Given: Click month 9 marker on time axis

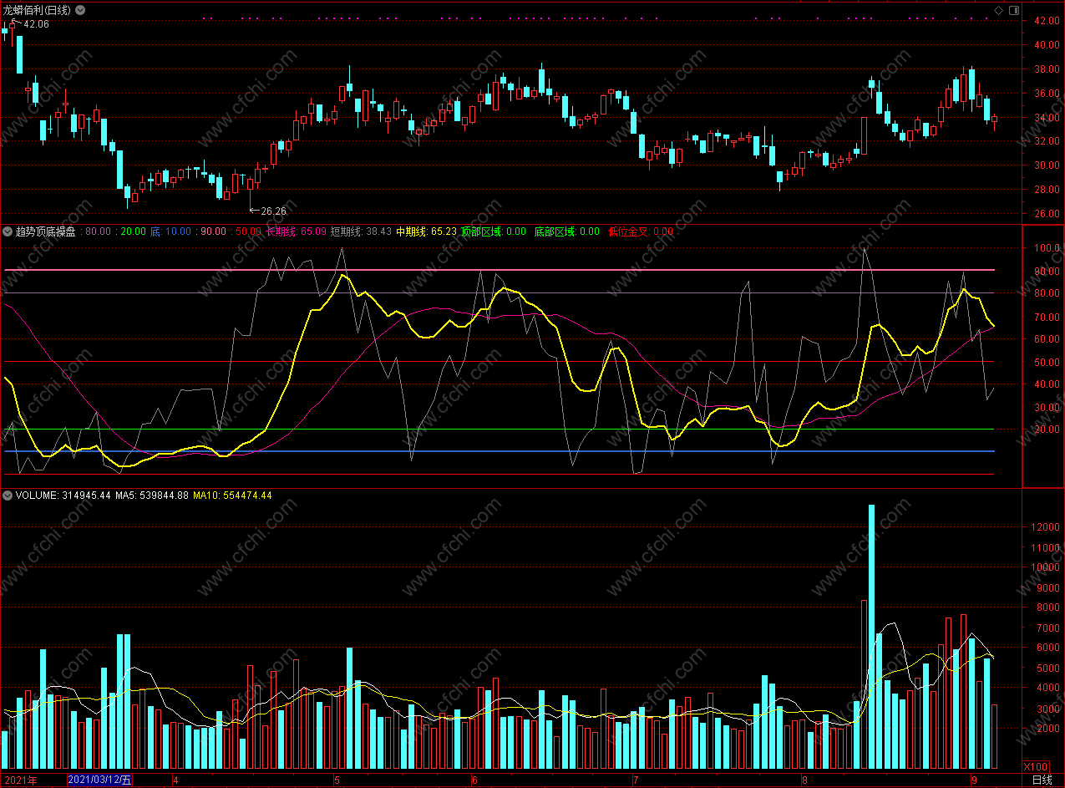Looking at the screenshot, I should [x=974, y=780].
